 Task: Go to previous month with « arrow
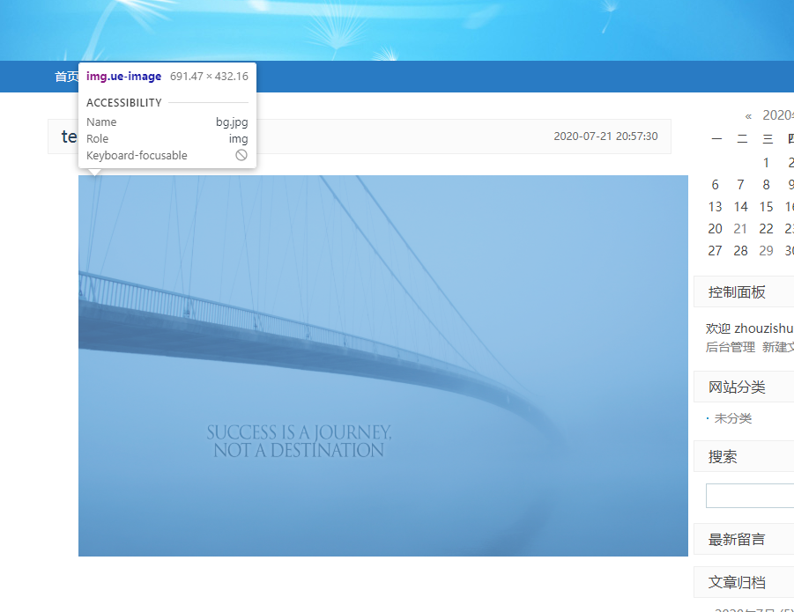tap(748, 116)
